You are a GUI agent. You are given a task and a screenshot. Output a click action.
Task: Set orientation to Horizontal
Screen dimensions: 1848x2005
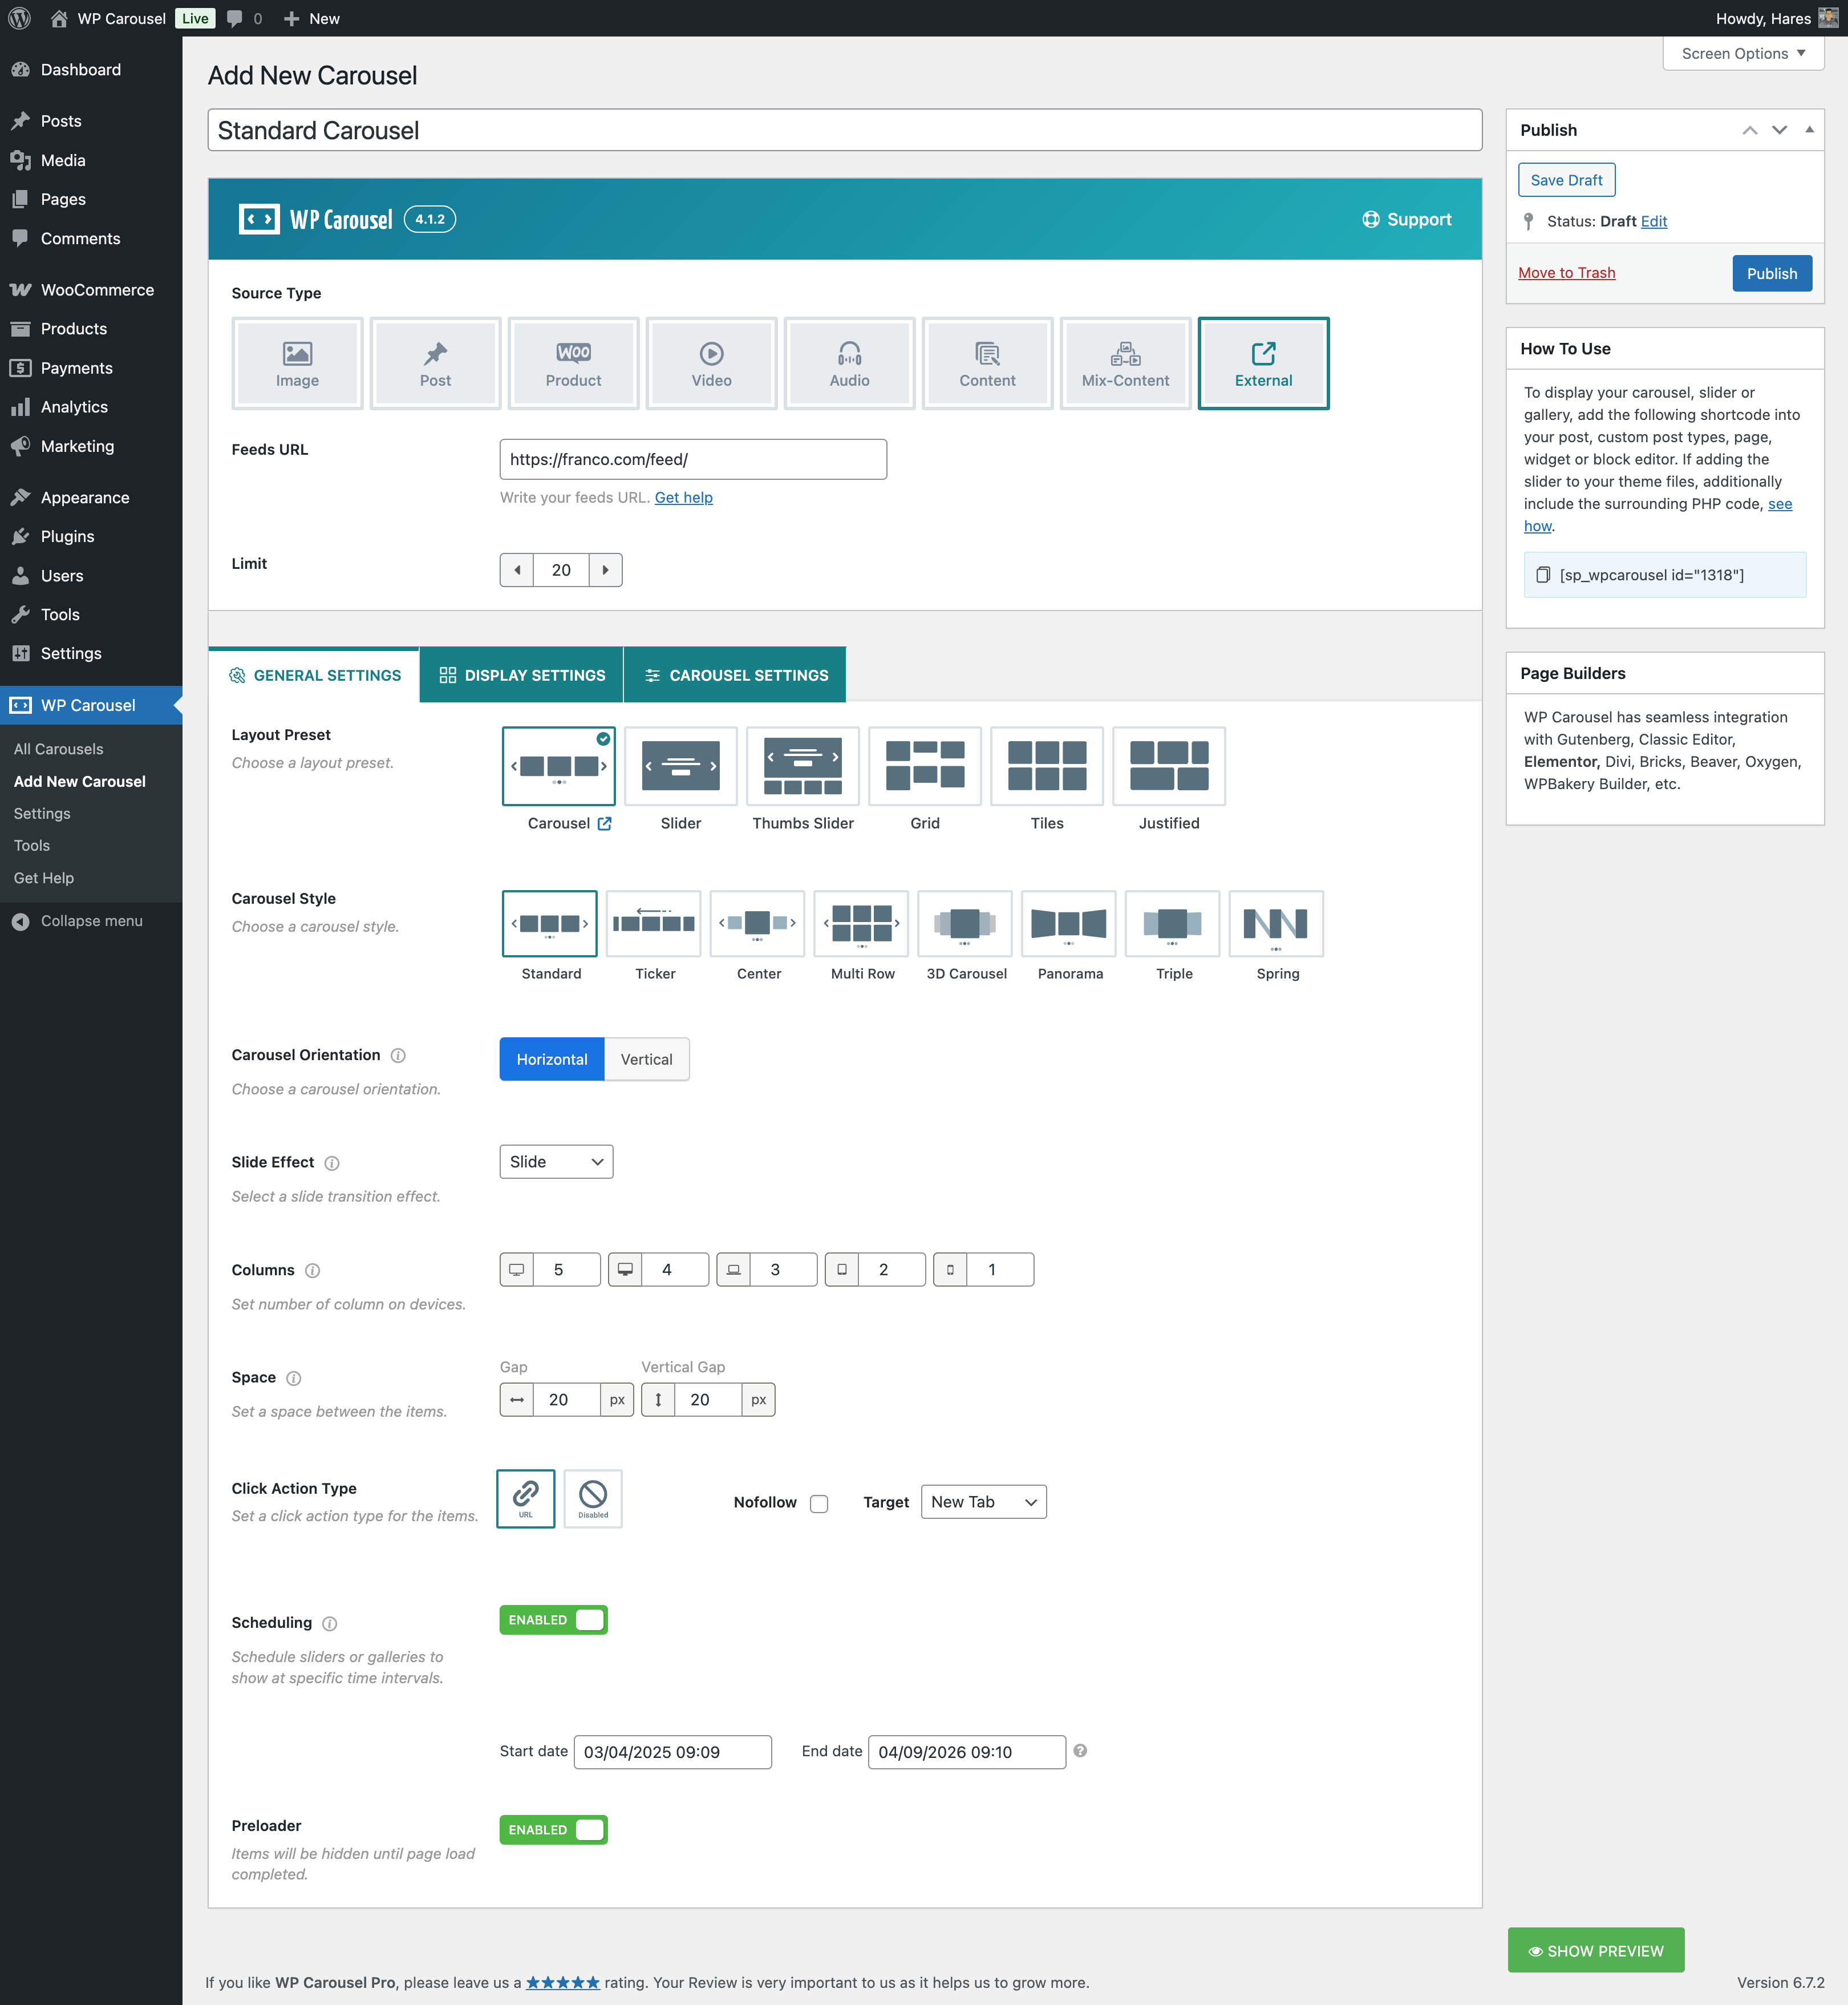(x=552, y=1060)
